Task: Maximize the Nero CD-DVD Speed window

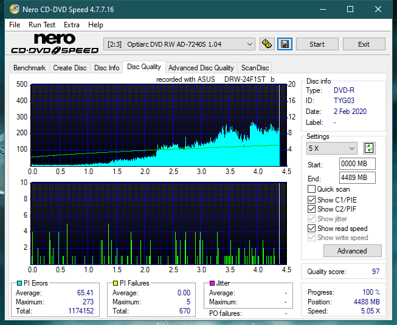Action: pyautogui.click(x=350, y=9)
